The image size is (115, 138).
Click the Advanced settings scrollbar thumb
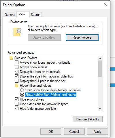point(100,69)
